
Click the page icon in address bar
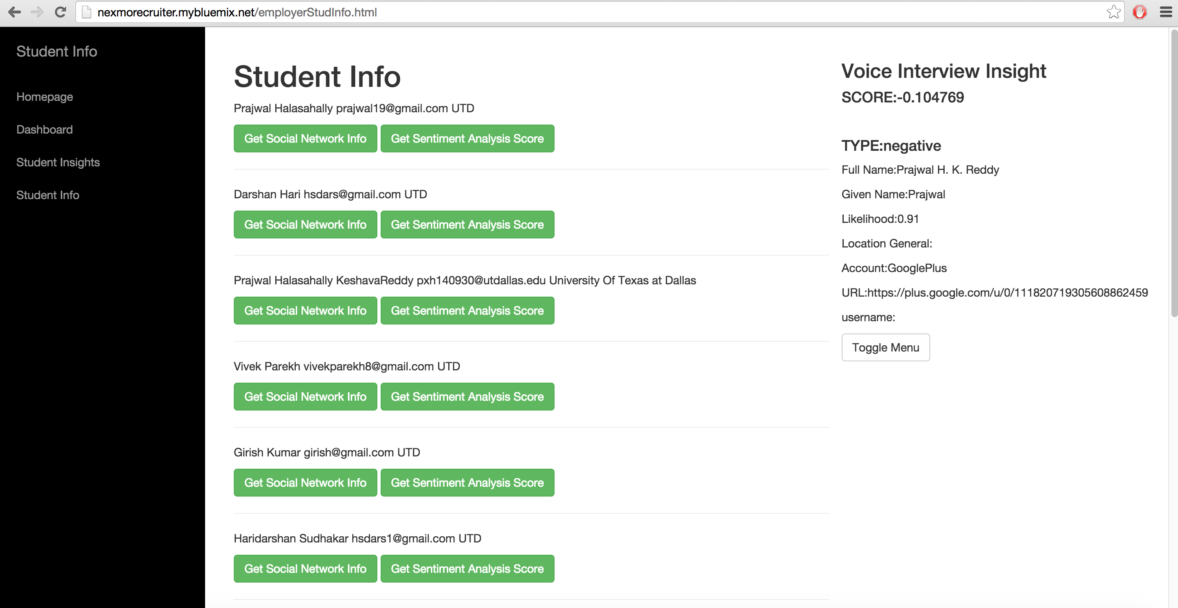click(87, 12)
